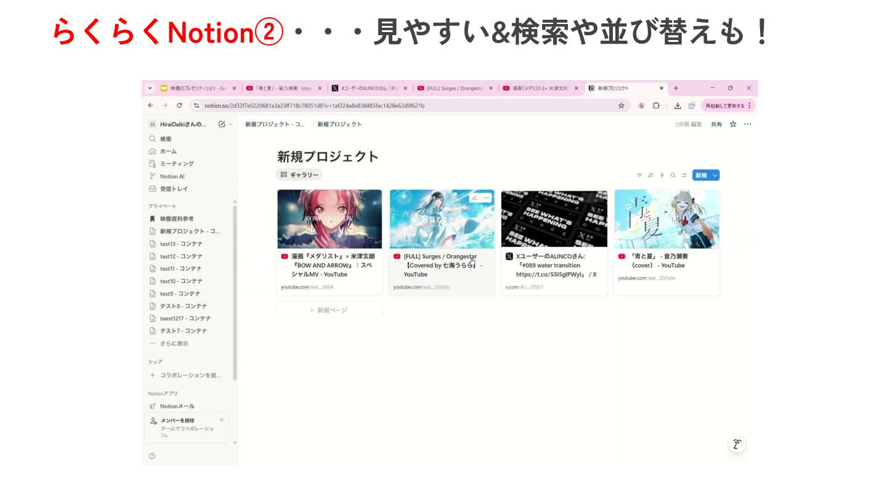Screen dimensions: 887x499
Task: Dismiss the メンバーを招待 card
Action: pos(222,420)
